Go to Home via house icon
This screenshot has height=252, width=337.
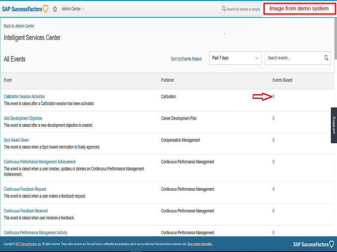[55, 9]
